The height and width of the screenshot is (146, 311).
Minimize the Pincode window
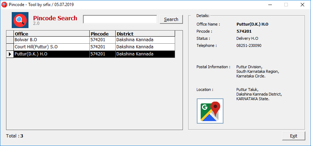[270, 5]
